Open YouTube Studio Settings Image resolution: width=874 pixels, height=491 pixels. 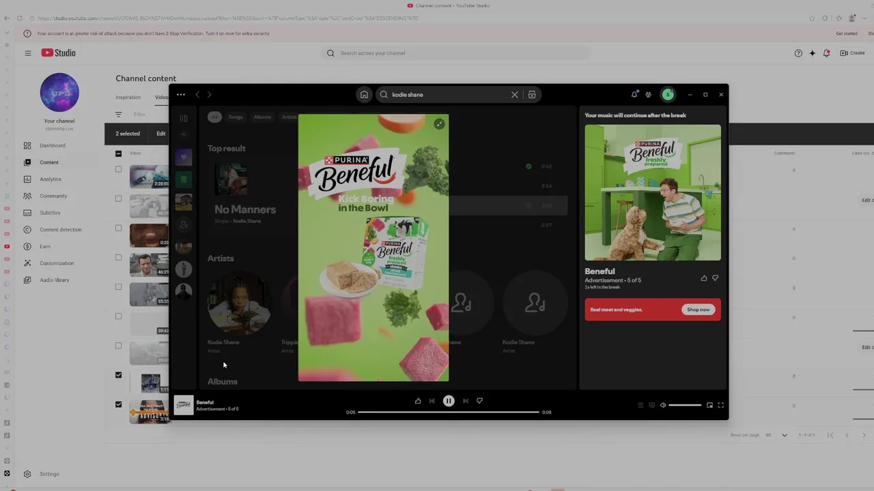pos(49,474)
